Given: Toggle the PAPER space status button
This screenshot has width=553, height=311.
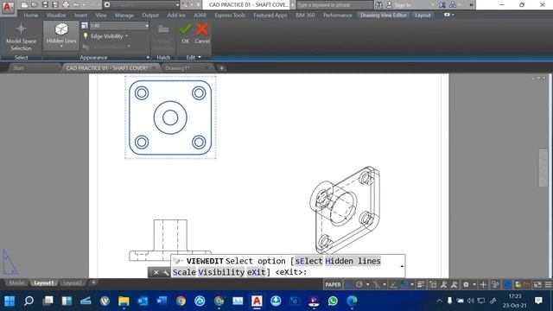Looking at the screenshot, I should coord(333,284).
